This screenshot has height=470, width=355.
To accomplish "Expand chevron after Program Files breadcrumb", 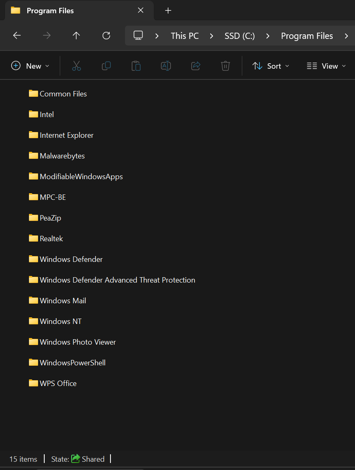I will 346,36.
